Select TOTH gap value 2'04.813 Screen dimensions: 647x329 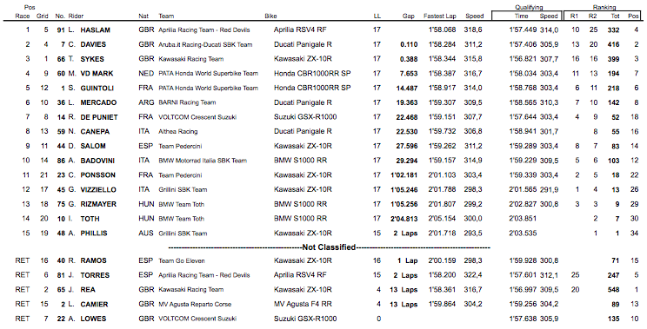(404, 219)
